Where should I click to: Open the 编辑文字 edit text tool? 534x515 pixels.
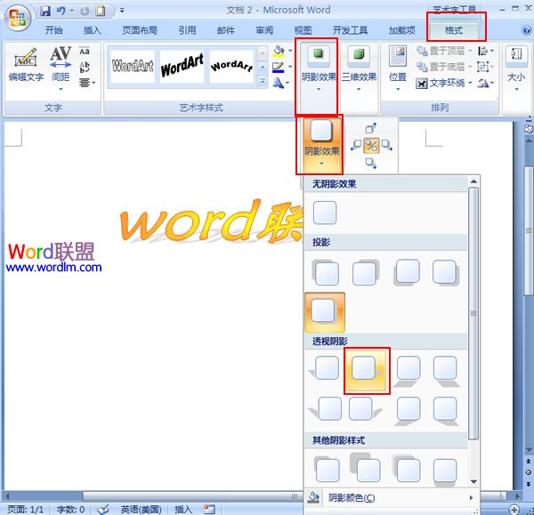click(x=26, y=65)
